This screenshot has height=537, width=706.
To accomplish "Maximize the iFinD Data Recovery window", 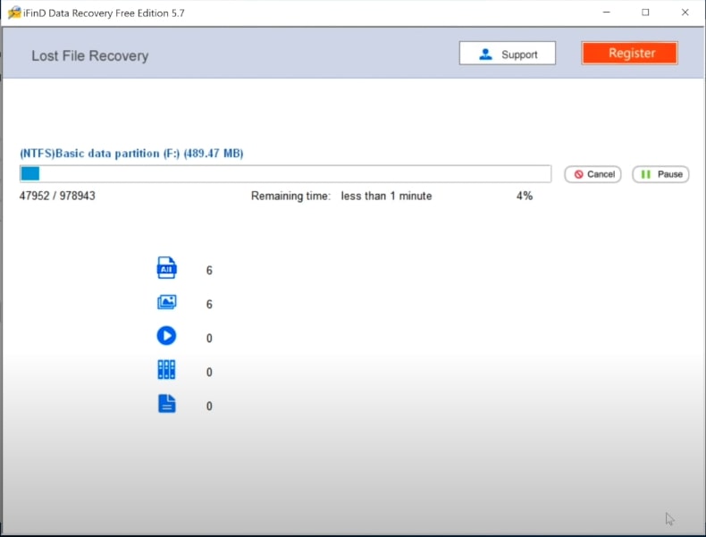I will (645, 13).
